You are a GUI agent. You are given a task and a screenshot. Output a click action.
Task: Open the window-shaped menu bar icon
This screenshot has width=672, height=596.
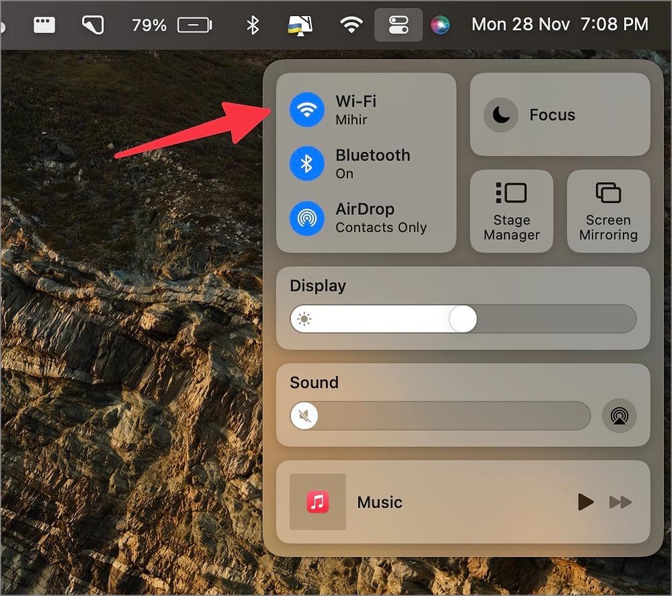pyautogui.click(x=44, y=25)
